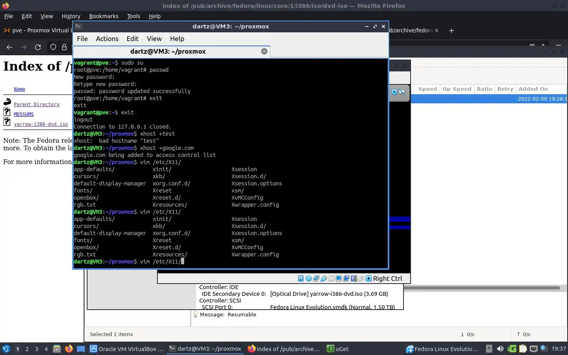The height and width of the screenshot is (355, 568).
Task: Click the VM network adapters status icon
Action: tap(316, 278)
